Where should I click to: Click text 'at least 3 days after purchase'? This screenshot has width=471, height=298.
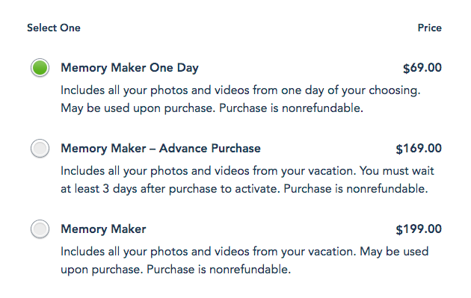[x=139, y=189]
